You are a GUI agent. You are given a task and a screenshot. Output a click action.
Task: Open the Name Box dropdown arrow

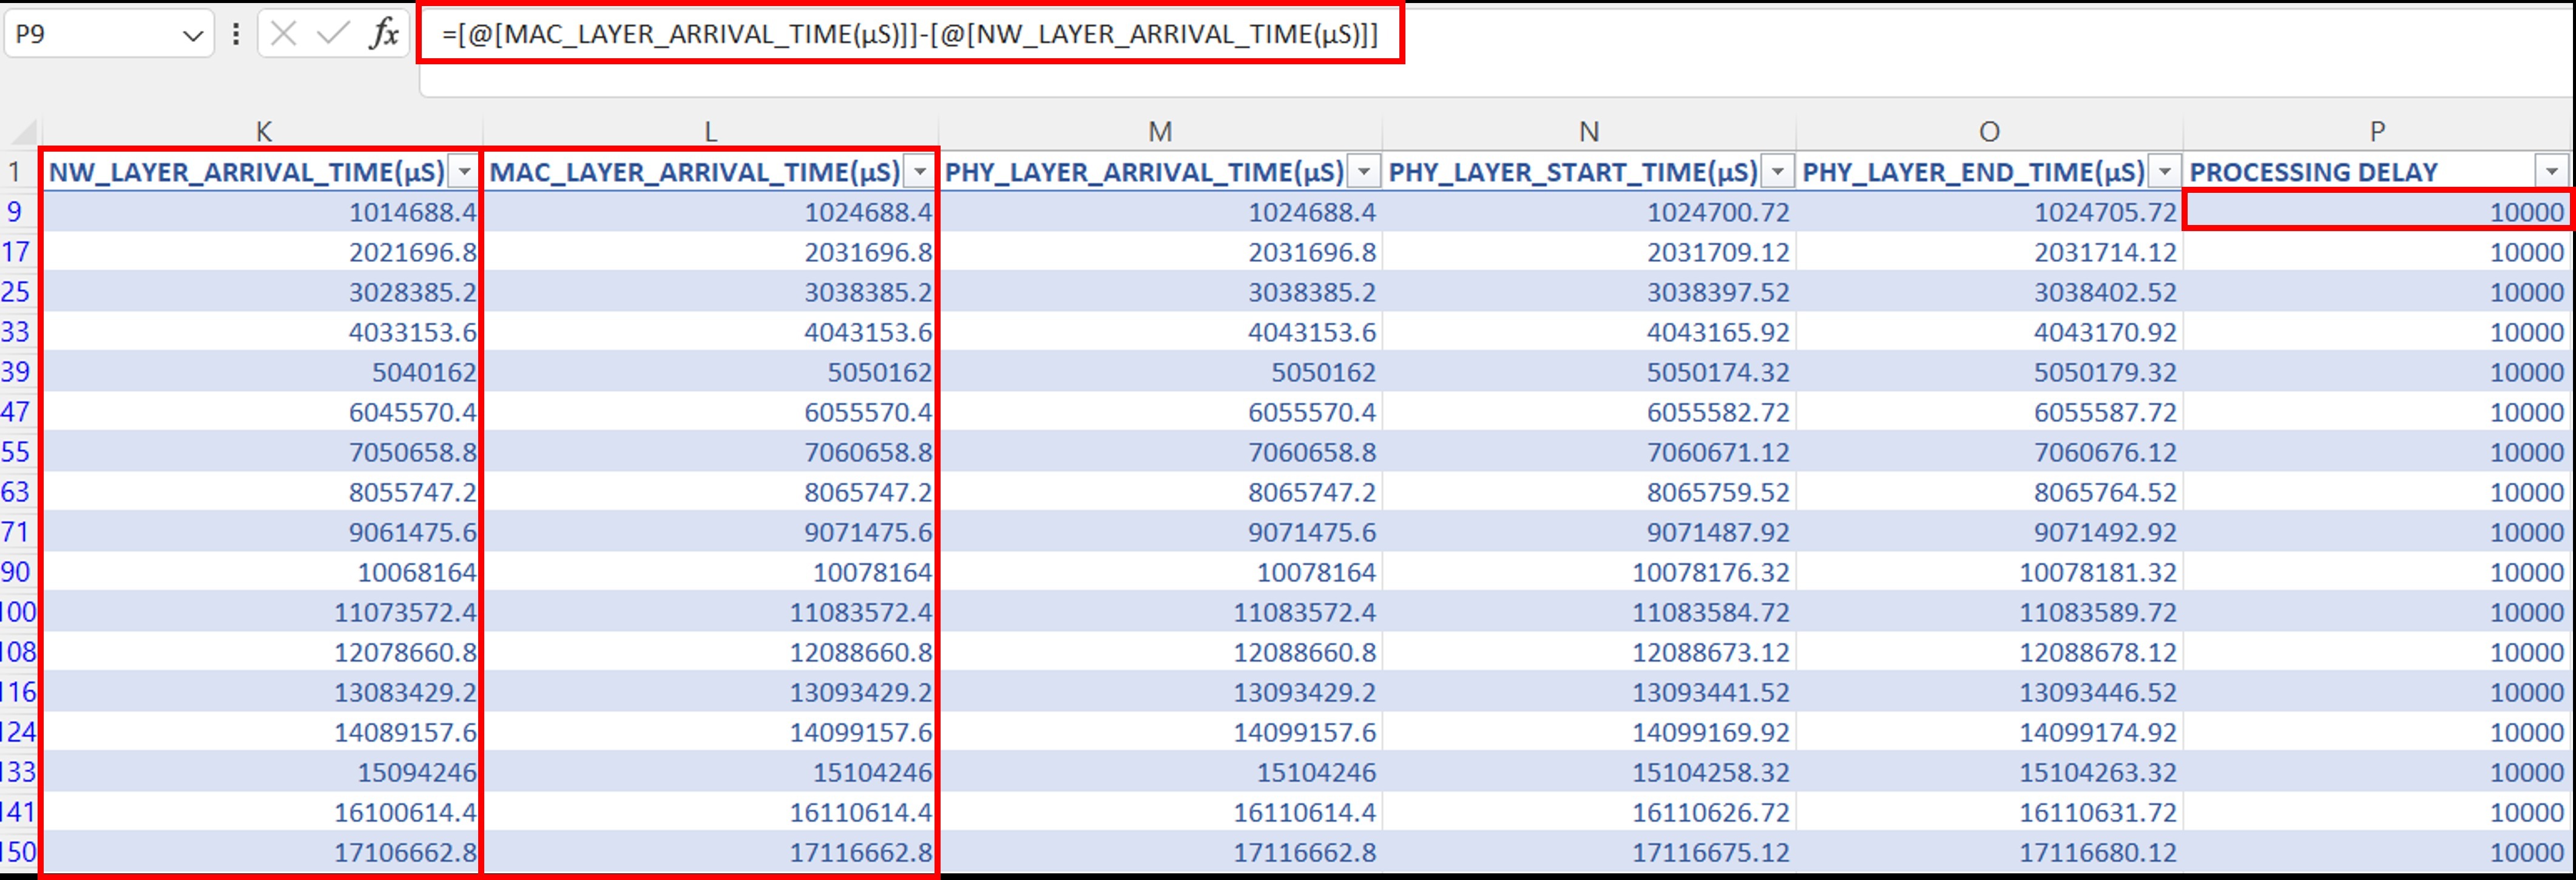(193, 36)
